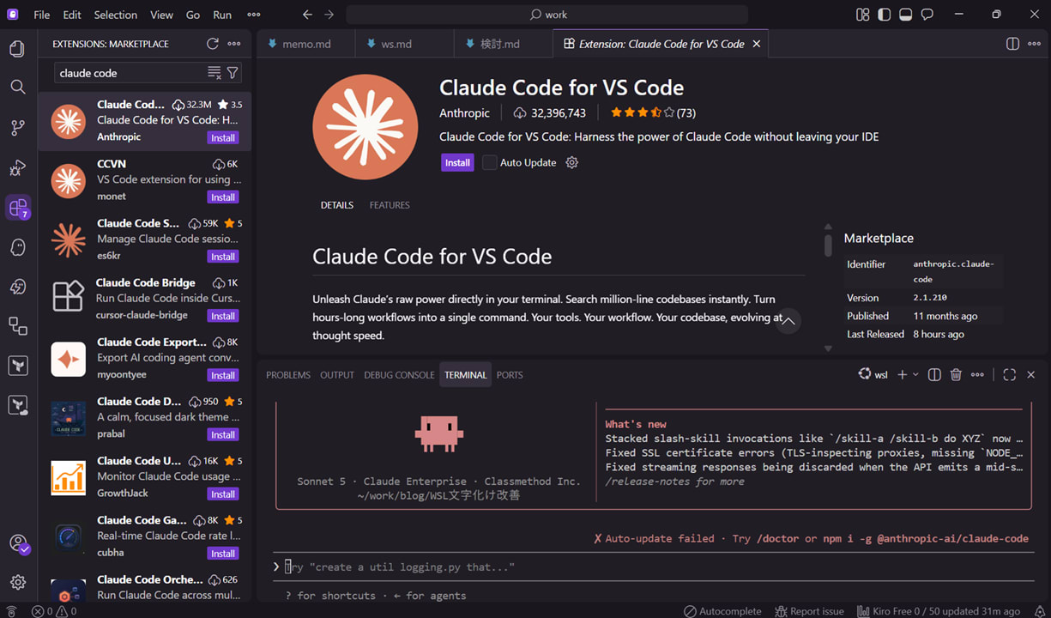Open errors and warnings status item
The height and width of the screenshot is (618, 1051).
54,611
